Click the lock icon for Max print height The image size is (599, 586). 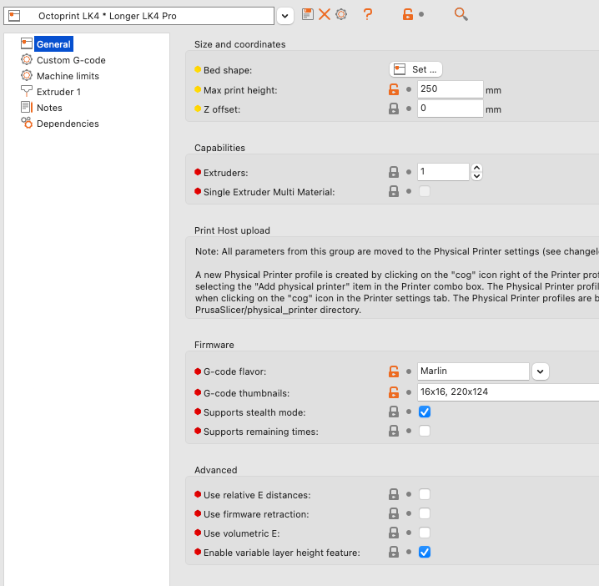(x=394, y=89)
